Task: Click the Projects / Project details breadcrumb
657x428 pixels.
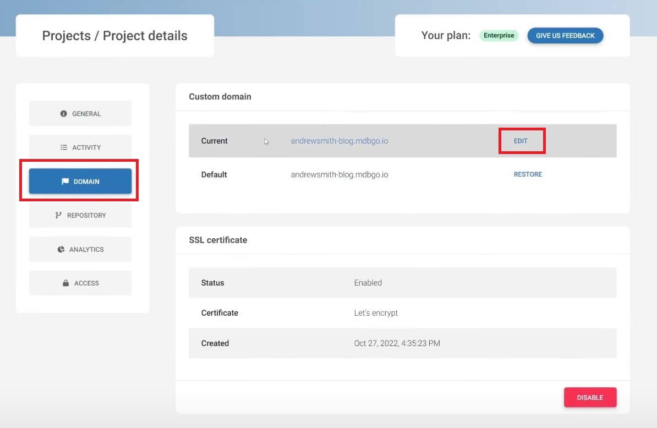Action: click(114, 36)
